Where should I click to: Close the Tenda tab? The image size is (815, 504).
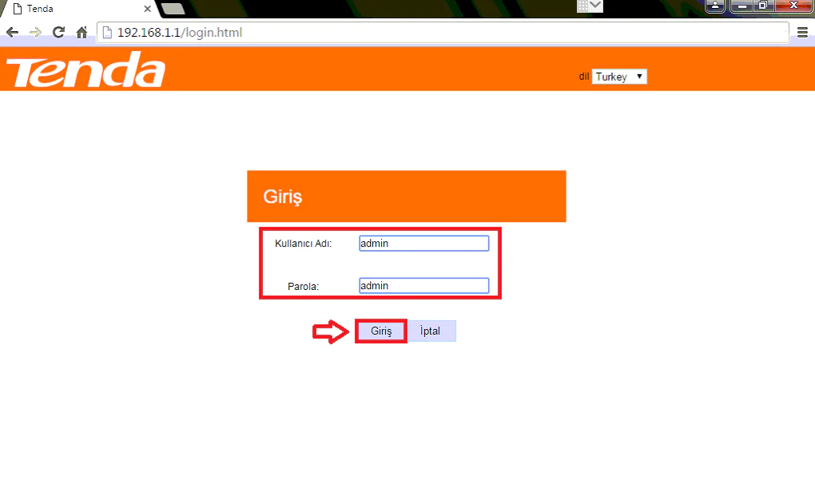pyautogui.click(x=147, y=9)
